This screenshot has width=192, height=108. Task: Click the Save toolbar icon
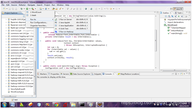point(10,9)
